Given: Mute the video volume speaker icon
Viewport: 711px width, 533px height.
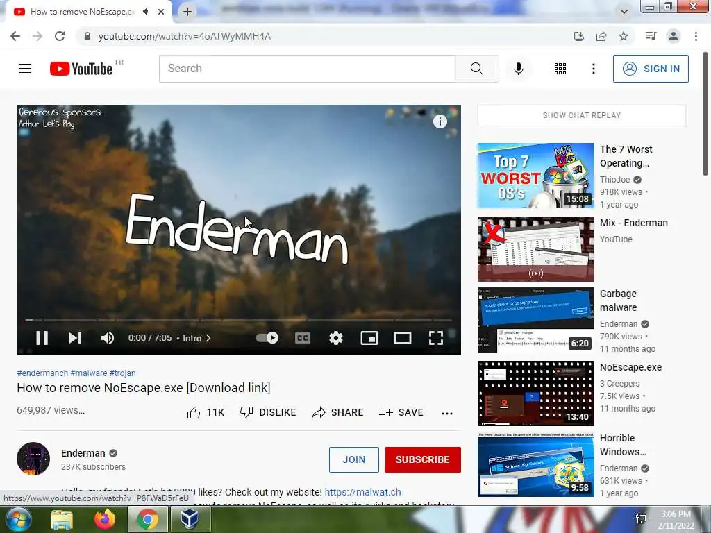Looking at the screenshot, I should pos(108,338).
